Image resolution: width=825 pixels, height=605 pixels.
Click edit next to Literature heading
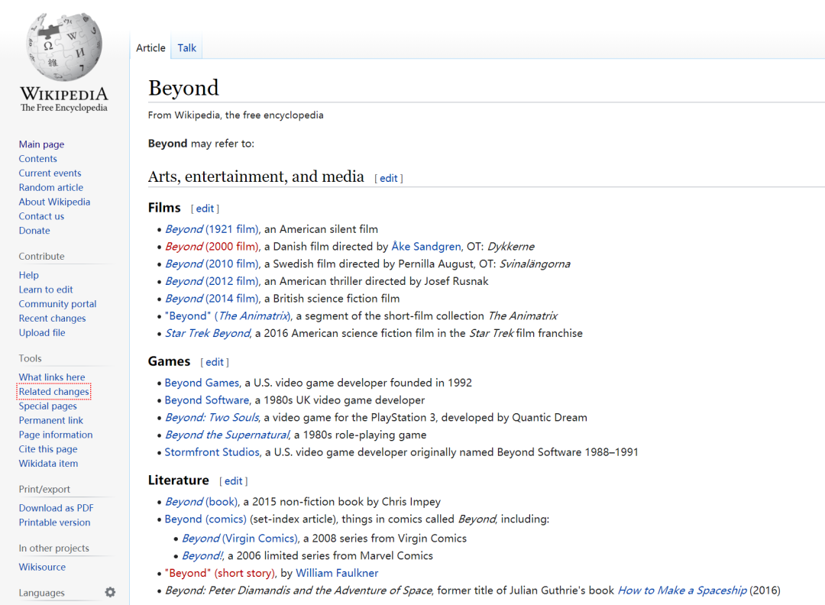[234, 480]
